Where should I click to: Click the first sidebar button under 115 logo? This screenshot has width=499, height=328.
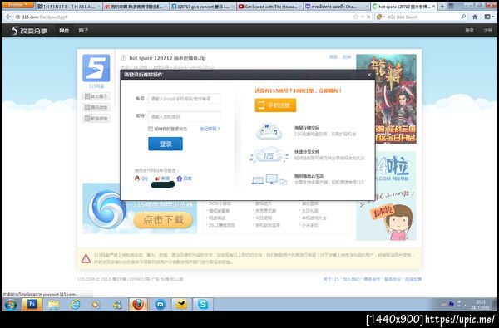(96, 96)
